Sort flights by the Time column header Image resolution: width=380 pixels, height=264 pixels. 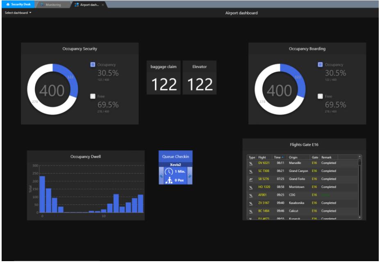coord(278,157)
